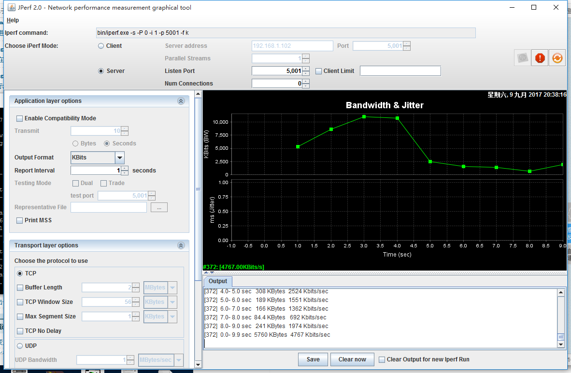
Task: Select the UDP protocol option
Action: (x=20, y=346)
